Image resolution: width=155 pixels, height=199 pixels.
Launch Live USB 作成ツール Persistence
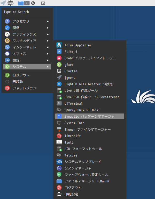click(x=90, y=97)
